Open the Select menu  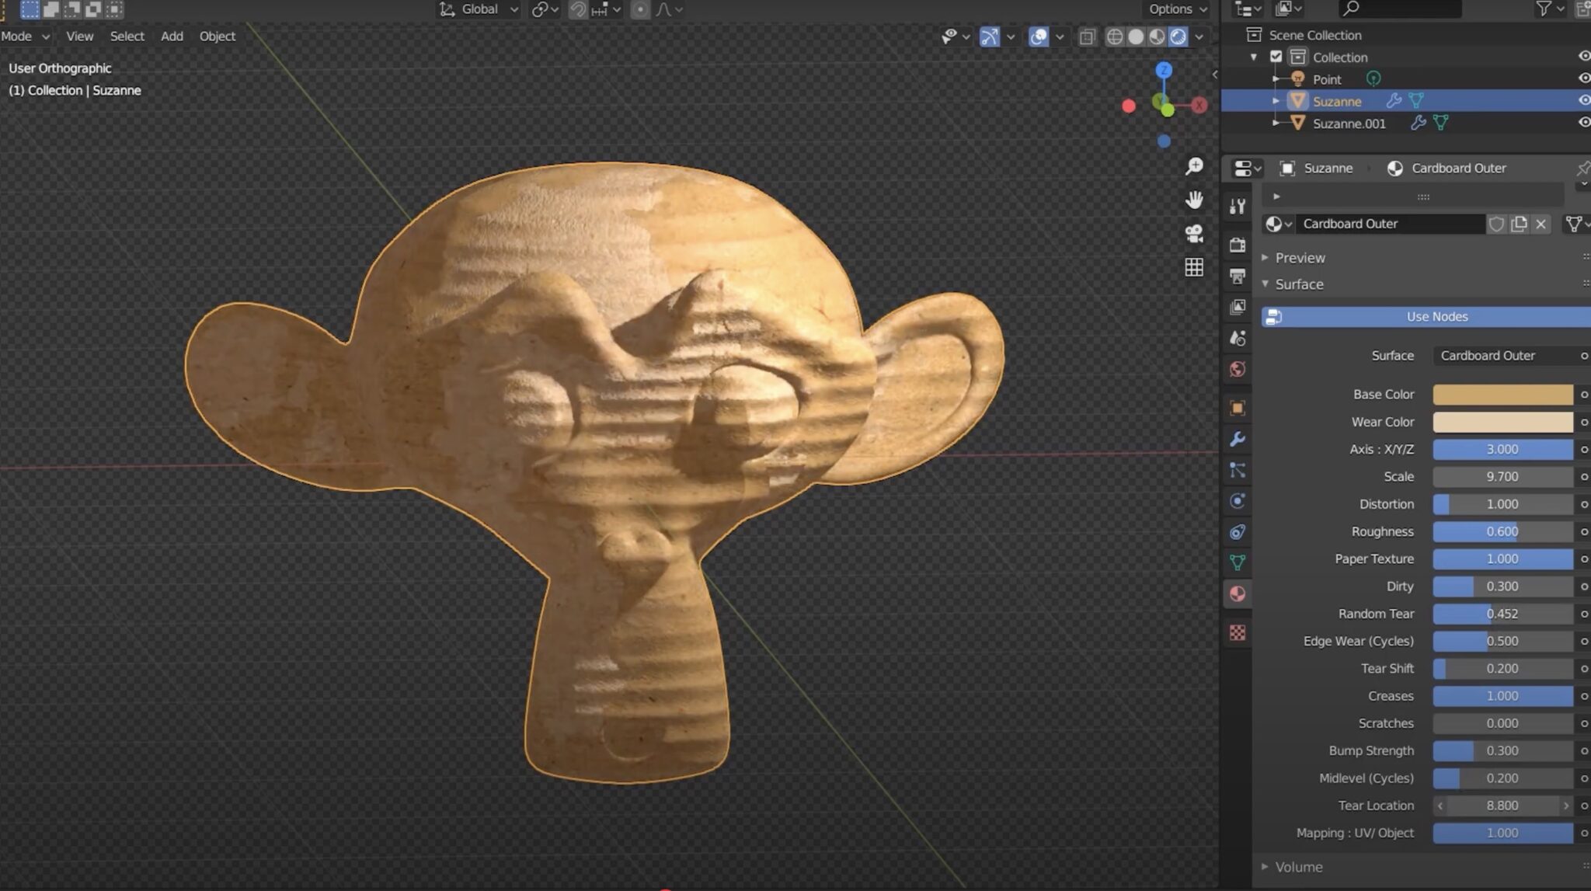[x=127, y=36]
